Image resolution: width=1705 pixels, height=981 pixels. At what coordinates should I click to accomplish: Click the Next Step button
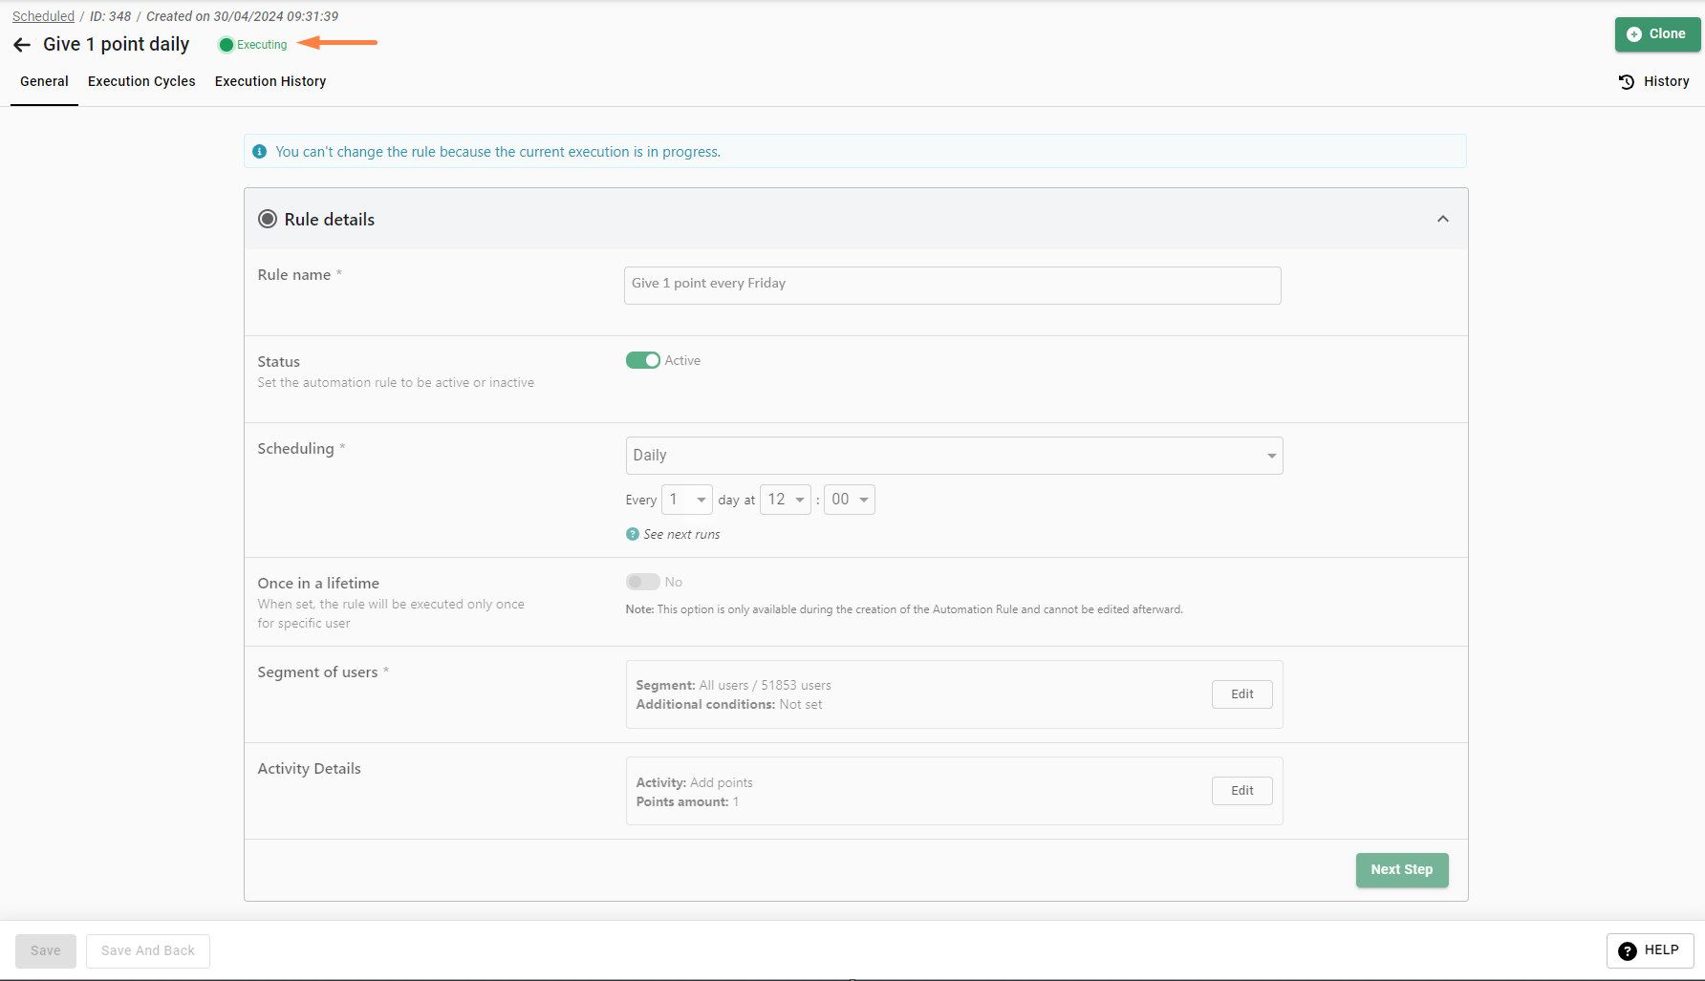[x=1401, y=870]
